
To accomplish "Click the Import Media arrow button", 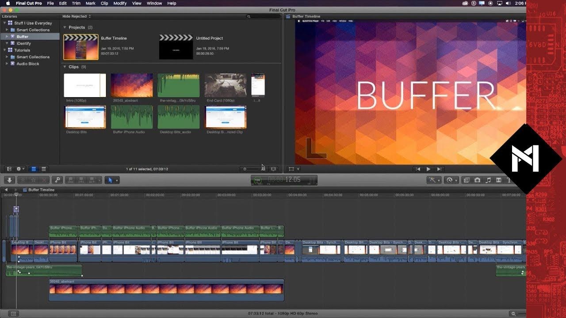I will click(10, 180).
